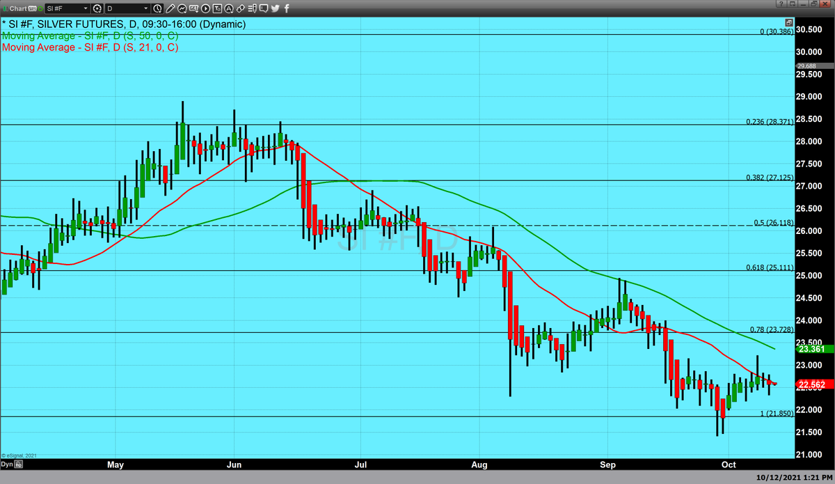Click the Dyn mode indicator
835x484 pixels.
point(6,463)
